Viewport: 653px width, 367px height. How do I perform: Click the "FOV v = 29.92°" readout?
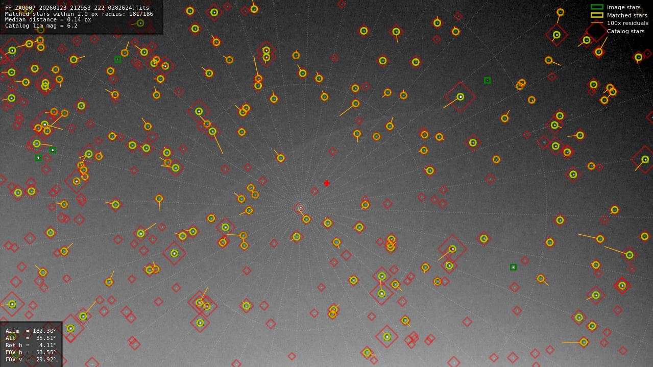31,359
